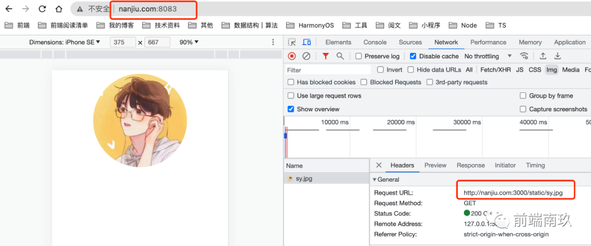This screenshot has width=591, height=246.
Task: Open the TS bookmark folder
Action: (x=496, y=26)
